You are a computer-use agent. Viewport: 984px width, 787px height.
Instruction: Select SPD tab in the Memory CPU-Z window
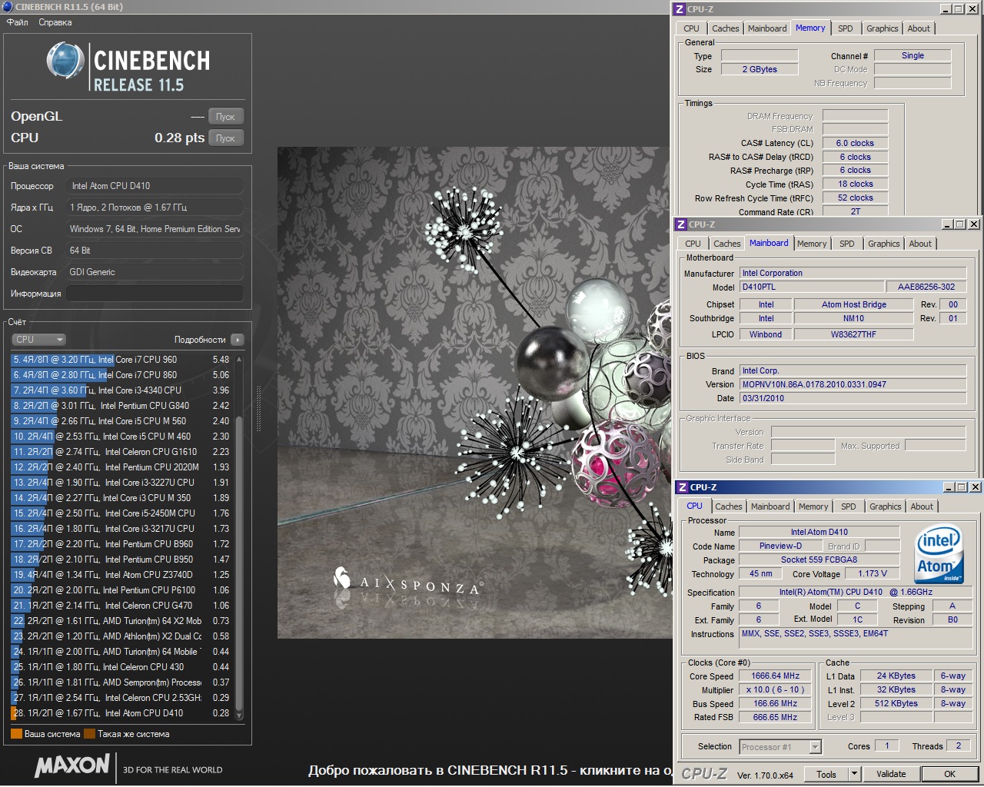pyautogui.click(x=846, y=28)
